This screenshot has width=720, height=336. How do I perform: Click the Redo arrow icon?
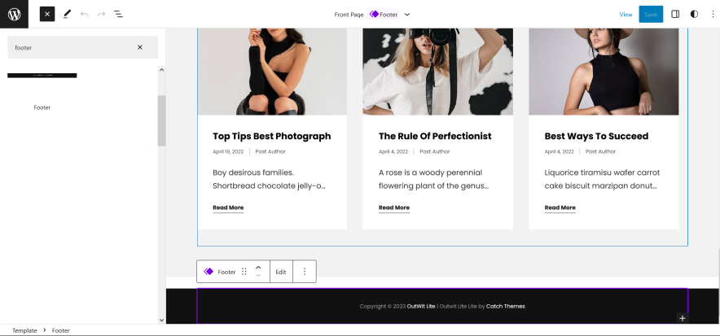click(x=101, y=14)
